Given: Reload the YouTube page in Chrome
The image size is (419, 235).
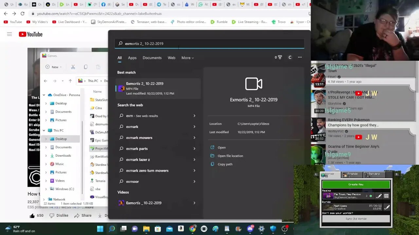Looking at the screenshot, I should [x=22, y=13].
